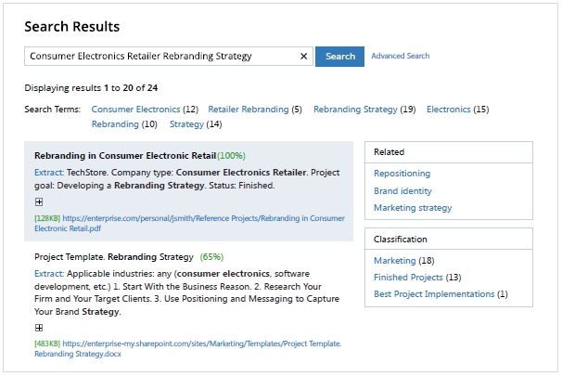The width and height of the screenshot is (562, 376).
Task: Select the Electronics search term
Action: pos(449,110)
